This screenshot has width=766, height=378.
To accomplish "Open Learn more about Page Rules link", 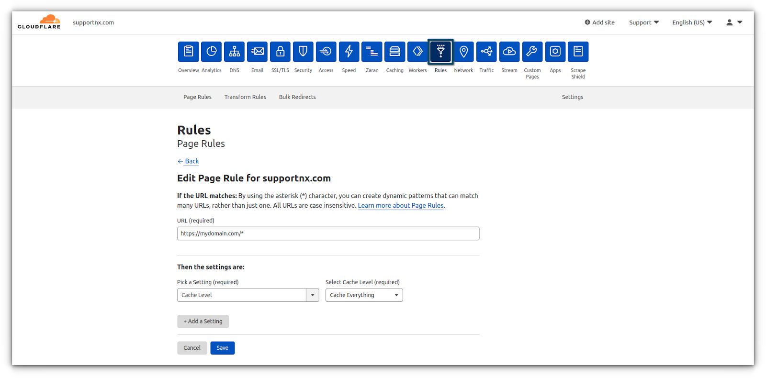I will coord(401,205).
